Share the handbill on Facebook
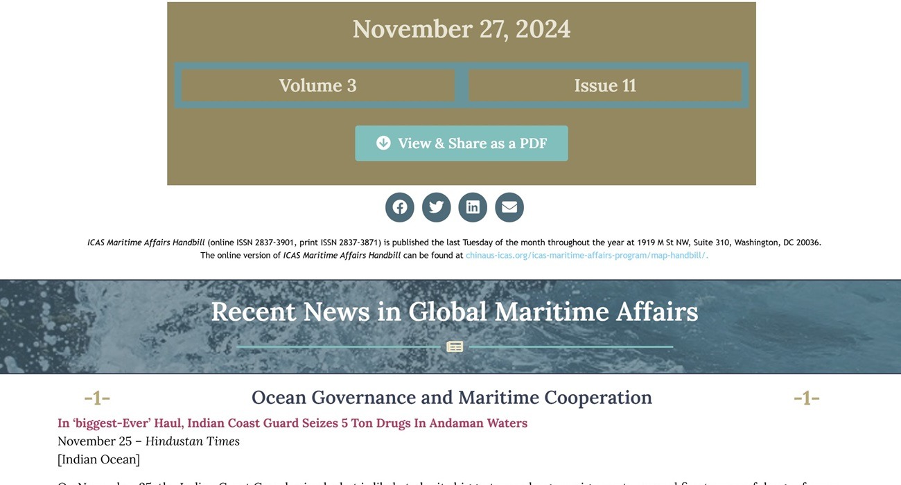This screenshot has height=485, width=901. [x=400, y=207]
